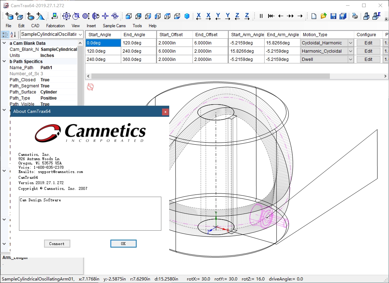Viewport: 389px width, 283px height.
Task: Click the Open file folder icon
Action: [323, 16]
